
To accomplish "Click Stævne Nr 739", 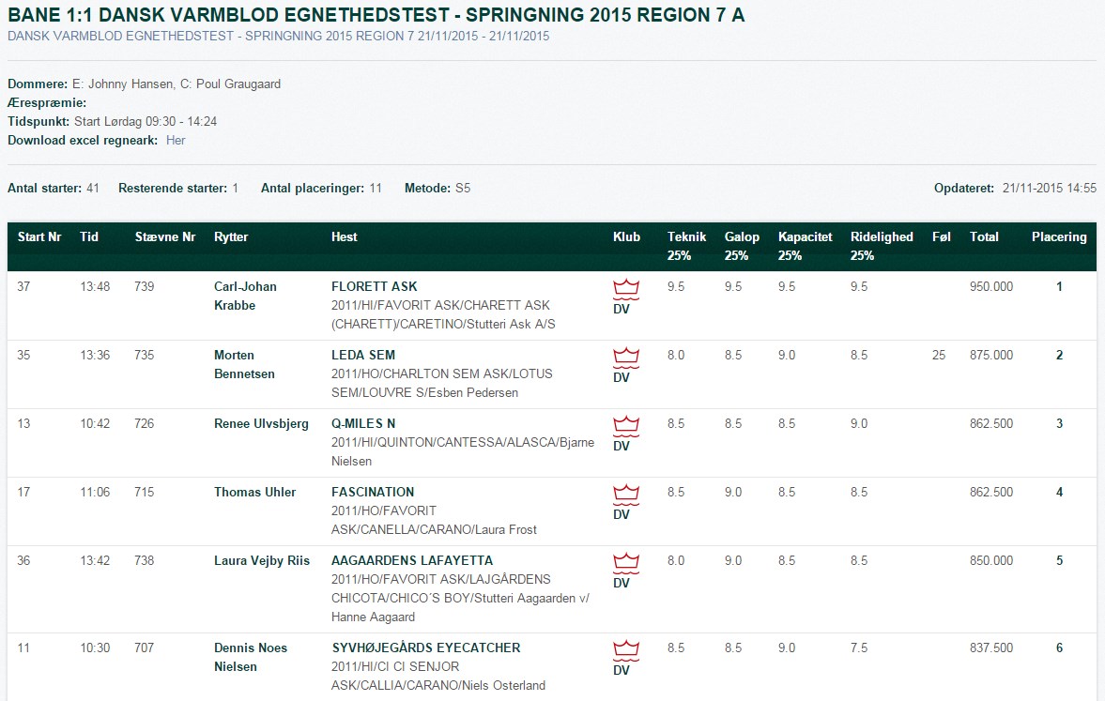I will tap(144, 287).
